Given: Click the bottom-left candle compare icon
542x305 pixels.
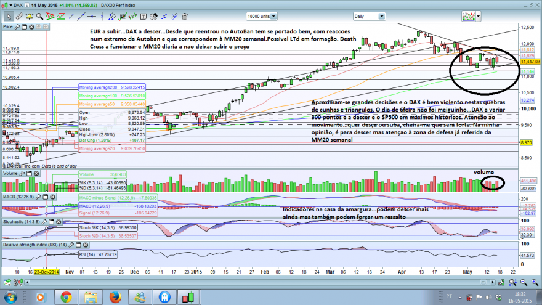Looking at the screenshot, I should [18, 283].
